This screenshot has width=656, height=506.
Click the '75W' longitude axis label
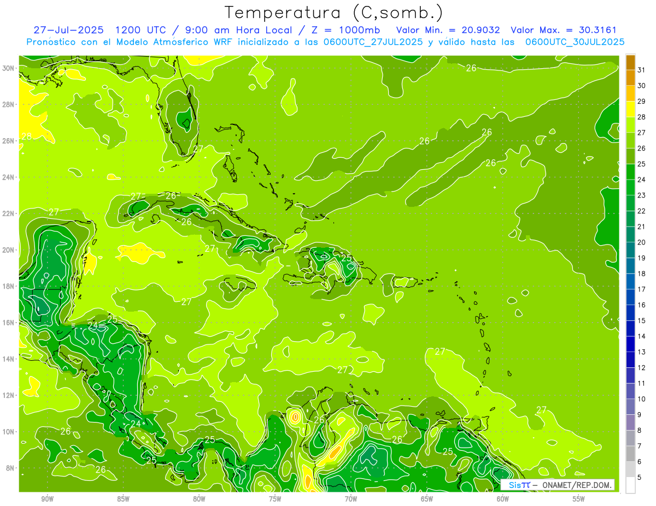coord(275,499)
